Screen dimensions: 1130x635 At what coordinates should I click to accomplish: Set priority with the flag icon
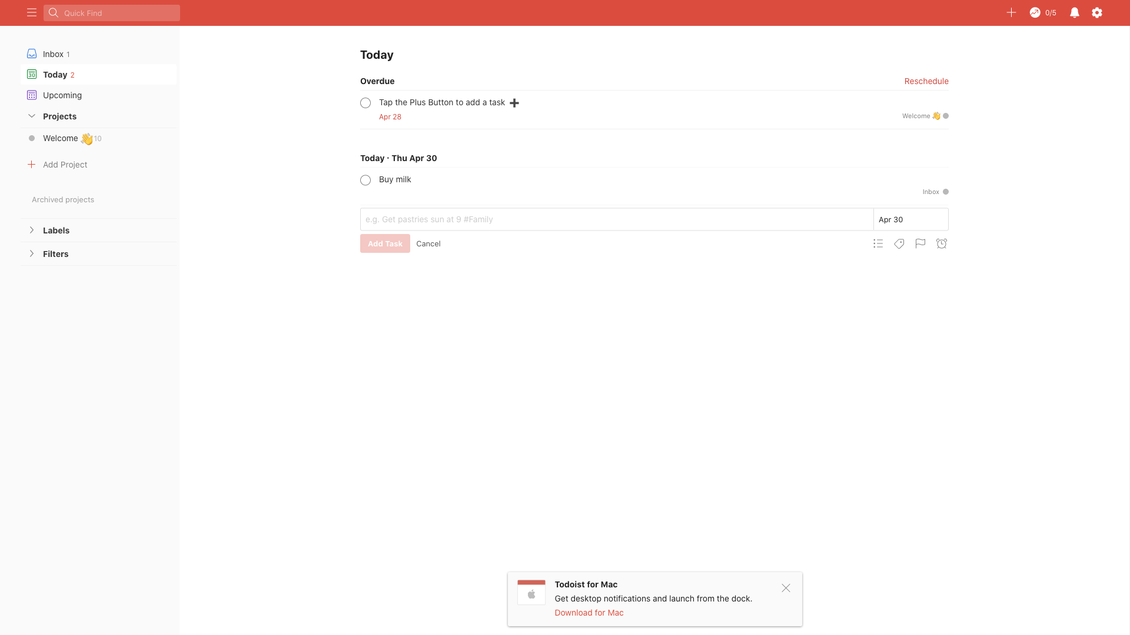(920, 243)
